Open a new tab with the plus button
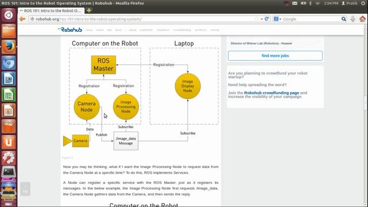 click(89, 10)
